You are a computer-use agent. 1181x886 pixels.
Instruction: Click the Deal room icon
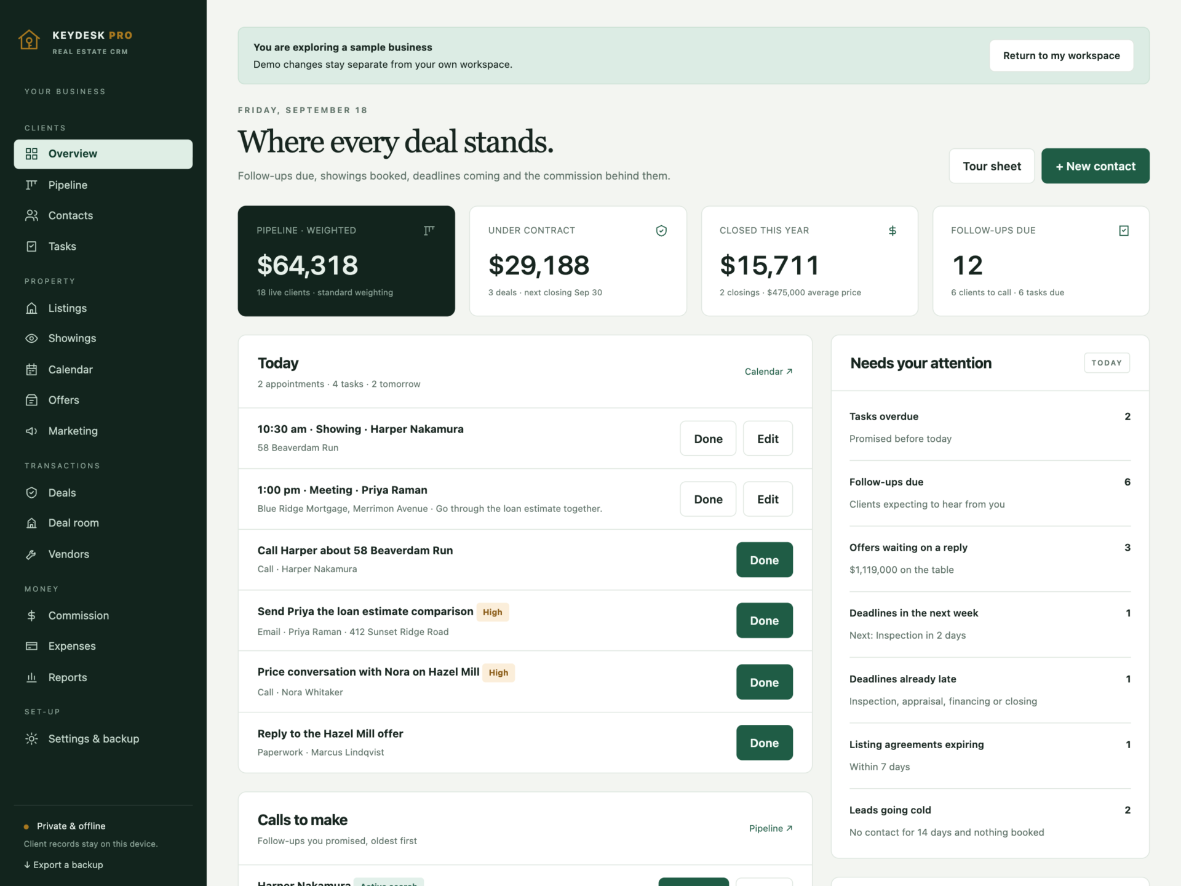tap(31, 523)
